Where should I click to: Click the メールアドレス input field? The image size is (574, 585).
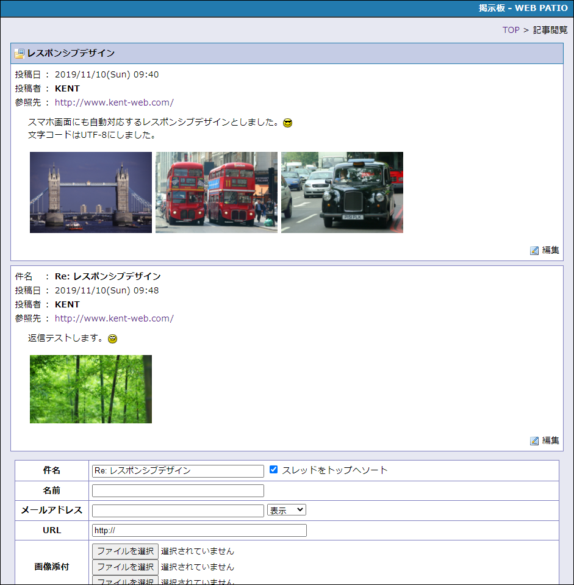point(178,511)
